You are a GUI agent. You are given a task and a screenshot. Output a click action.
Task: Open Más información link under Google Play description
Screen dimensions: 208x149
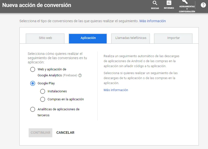pyautogui.click(x=116, y=90)
